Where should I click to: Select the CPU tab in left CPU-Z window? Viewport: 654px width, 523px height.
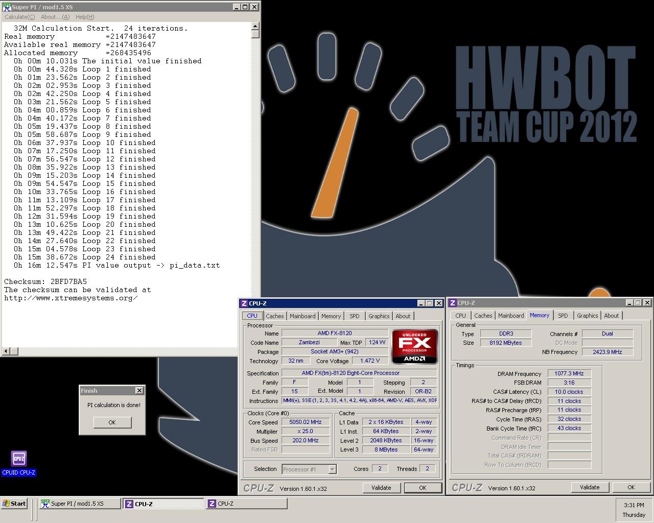point(252,316)
